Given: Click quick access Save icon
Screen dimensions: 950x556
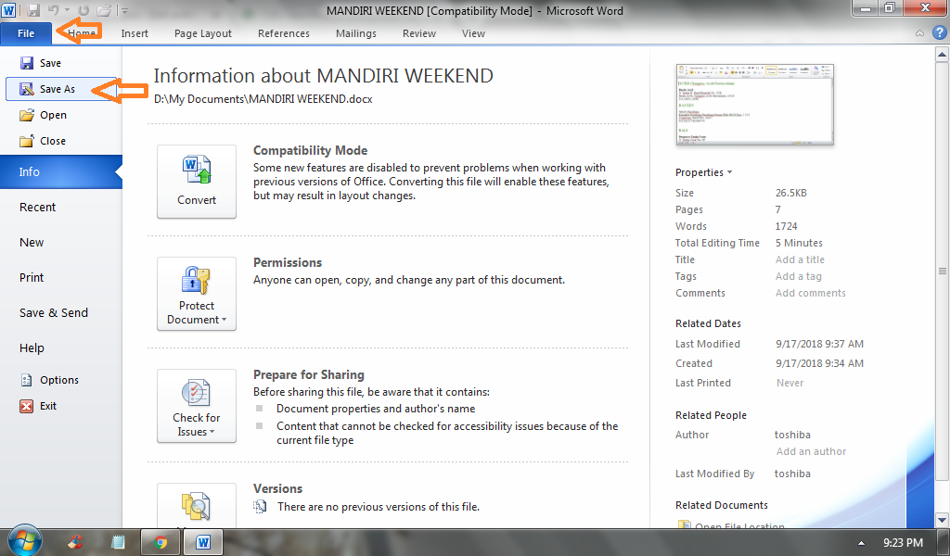Looking at the screenshot, I should click(32, 10).
